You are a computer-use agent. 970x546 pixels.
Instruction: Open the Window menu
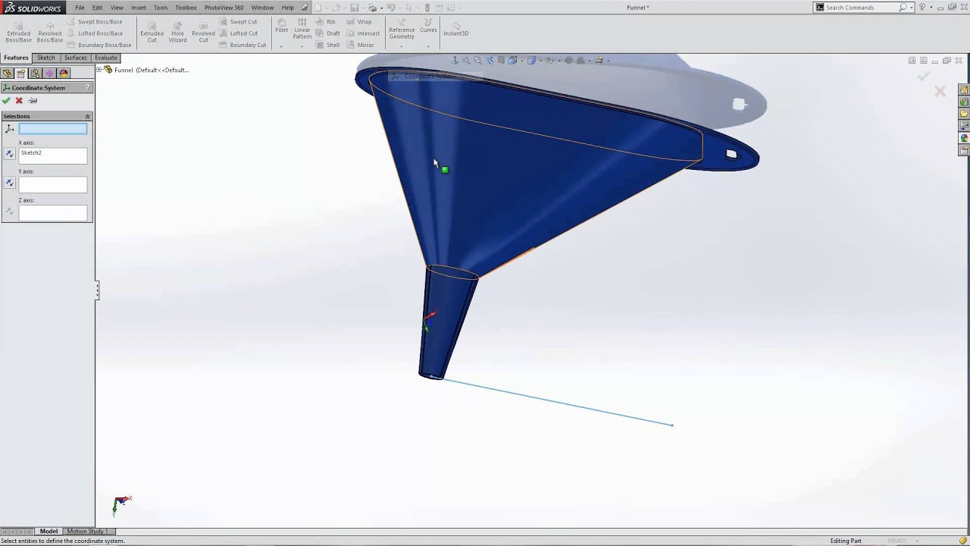pos(262,8)
